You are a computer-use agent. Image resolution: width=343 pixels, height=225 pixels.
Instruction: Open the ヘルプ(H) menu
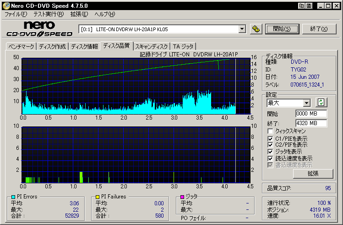[105, 14]
